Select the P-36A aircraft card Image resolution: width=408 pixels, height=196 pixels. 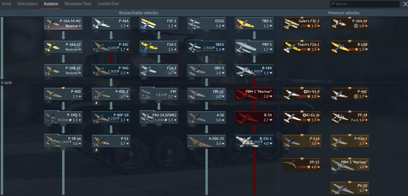pyautogui.click(x=111, y=24)
